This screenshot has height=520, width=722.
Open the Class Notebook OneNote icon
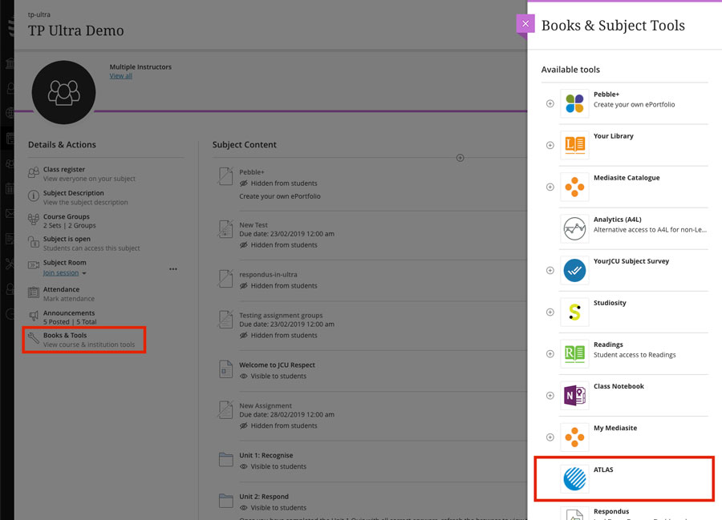pos(574,395)
